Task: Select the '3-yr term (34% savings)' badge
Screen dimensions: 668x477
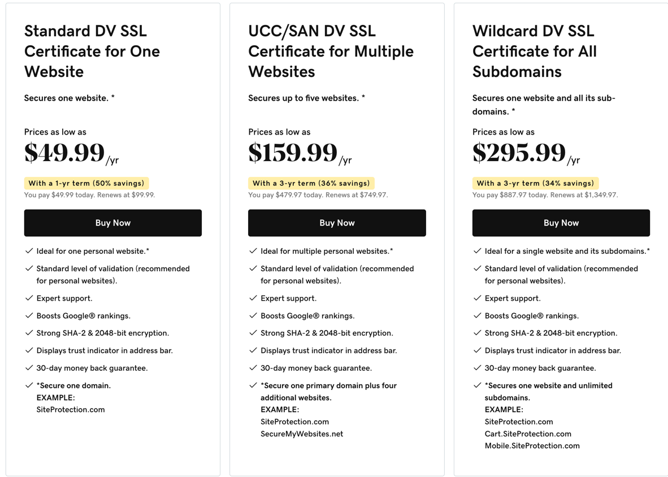Action: pyautogui.click(x=536, y=183)
